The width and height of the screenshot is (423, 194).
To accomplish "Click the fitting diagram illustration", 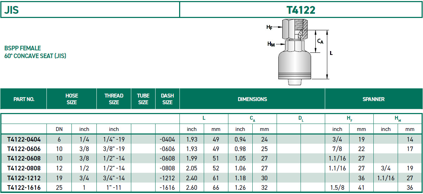I will coord(299,51).
